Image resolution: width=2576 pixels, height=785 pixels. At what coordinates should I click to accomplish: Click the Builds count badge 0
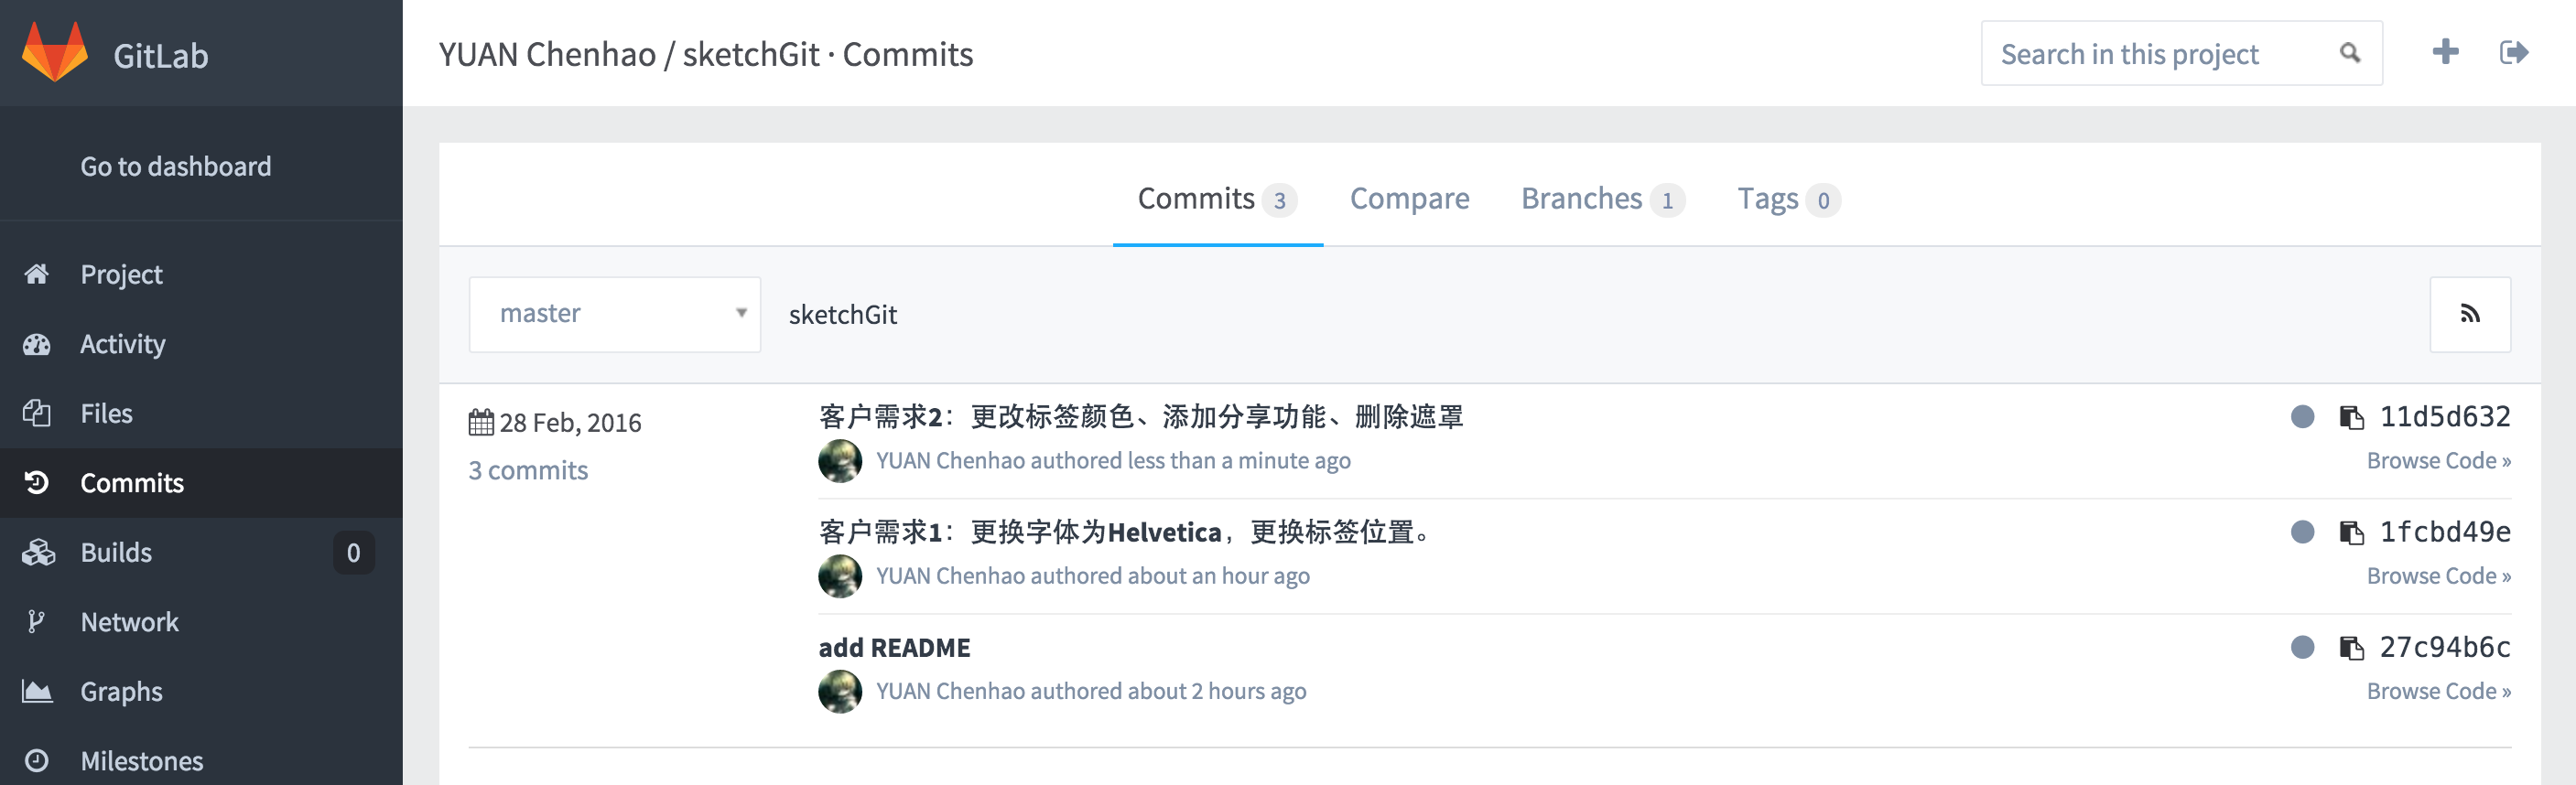tap(353, 553)
